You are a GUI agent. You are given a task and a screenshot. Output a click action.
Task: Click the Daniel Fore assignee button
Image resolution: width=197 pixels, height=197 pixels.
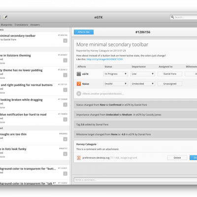point(170,74)
